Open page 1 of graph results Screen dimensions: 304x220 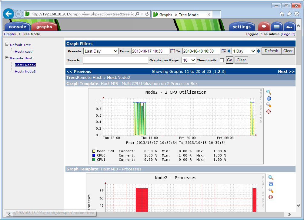click(x=215, y=72)
